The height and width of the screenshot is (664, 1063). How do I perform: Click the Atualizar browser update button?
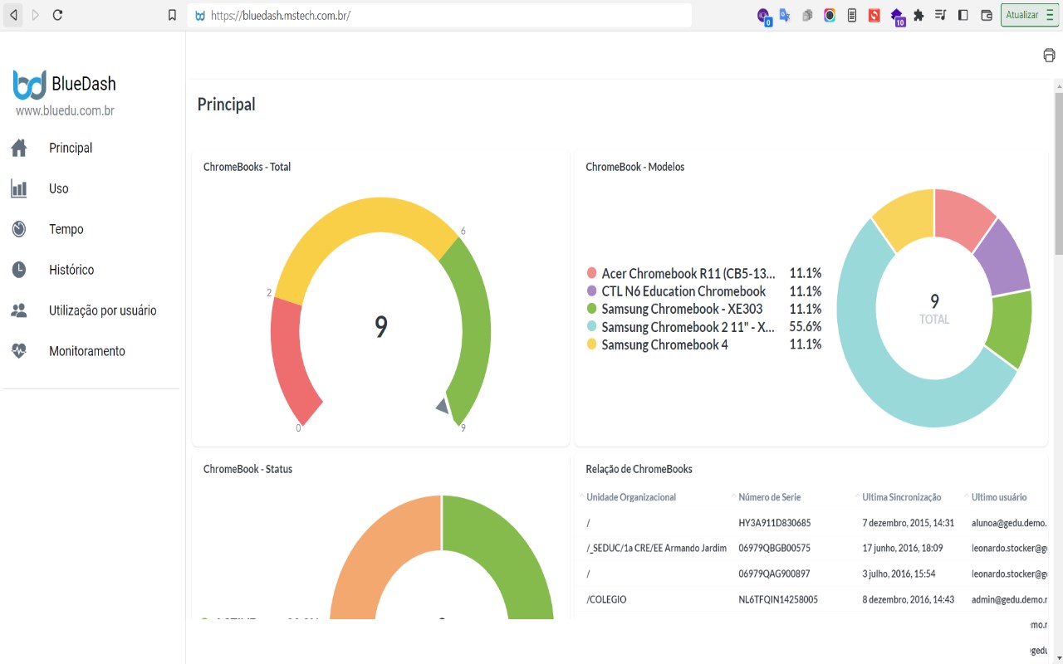1030,15
